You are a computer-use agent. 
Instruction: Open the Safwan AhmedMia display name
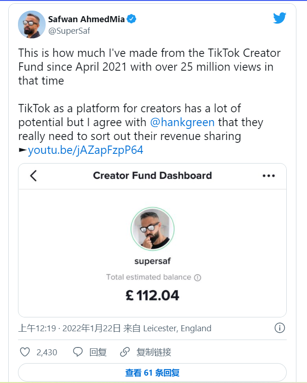(x=86, y=19)
